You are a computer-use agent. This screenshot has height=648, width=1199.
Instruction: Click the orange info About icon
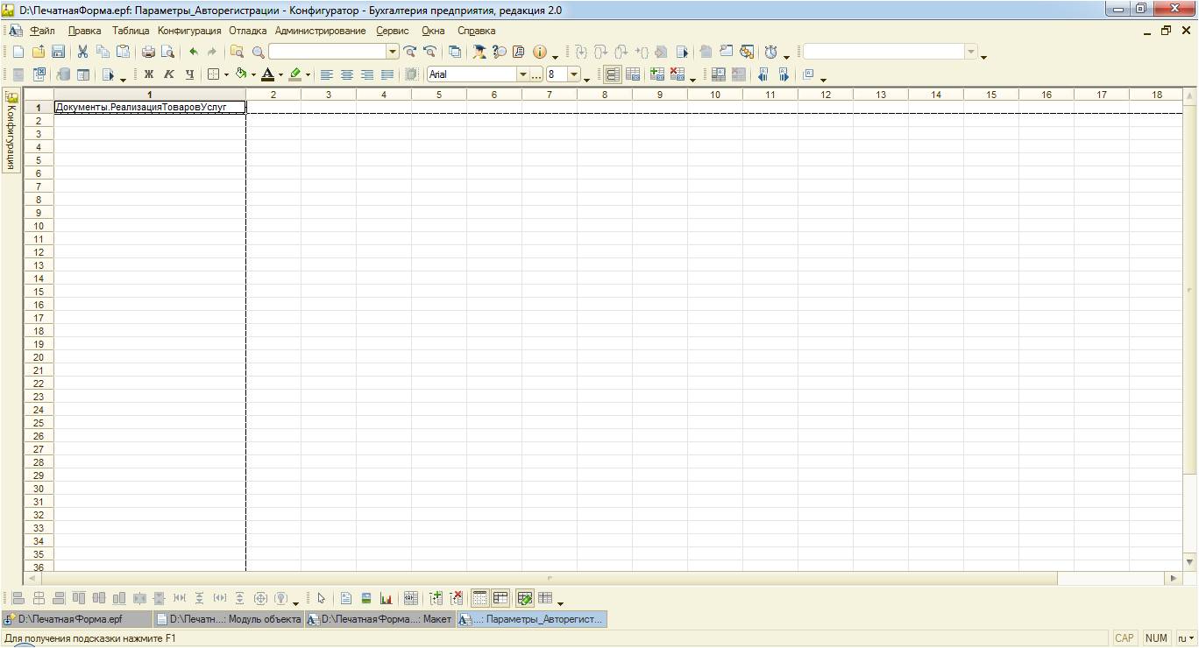pyautogui.click(x=540, y=53)
